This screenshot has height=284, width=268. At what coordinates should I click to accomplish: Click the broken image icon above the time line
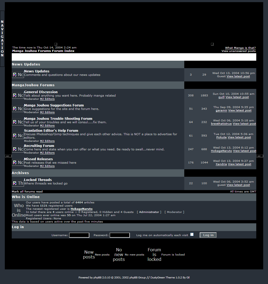pyautogui.click(x=56, y=44)
